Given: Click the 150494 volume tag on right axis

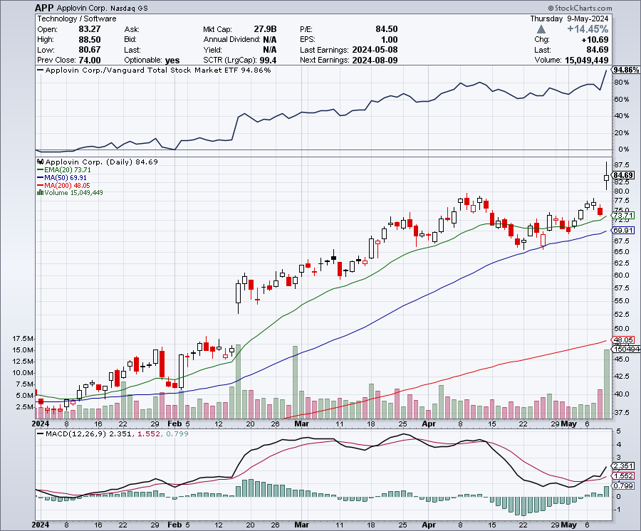Looking at the screenshot, I should [x=626, y=349].
